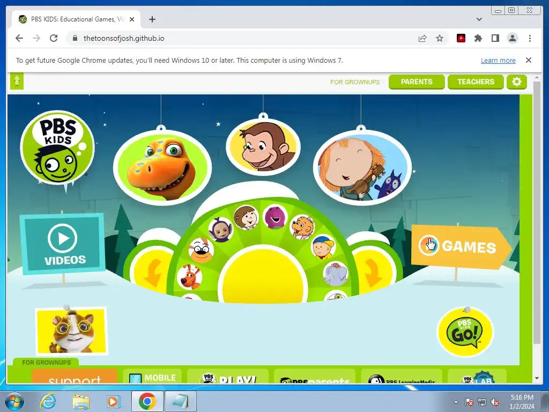This screenshot has height=412, width=549.
Task: Click the scrollbar down arrow
Action: pyautogui.click(x=537, y=378)
